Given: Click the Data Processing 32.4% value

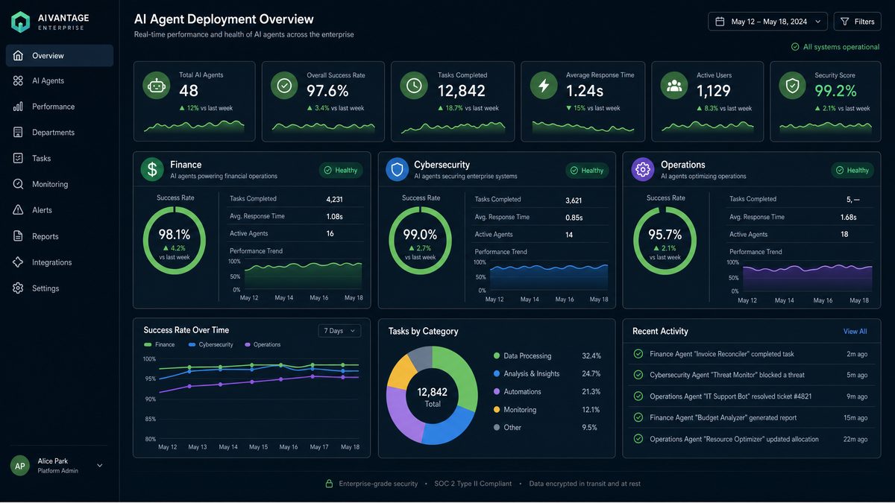Looking at the screenshot, I should click(591, 356).
